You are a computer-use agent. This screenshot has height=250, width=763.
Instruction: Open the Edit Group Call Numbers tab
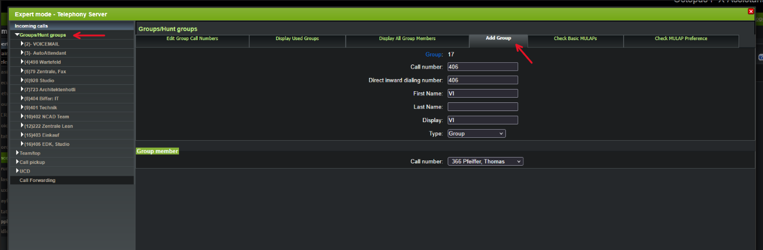[192, 39]
